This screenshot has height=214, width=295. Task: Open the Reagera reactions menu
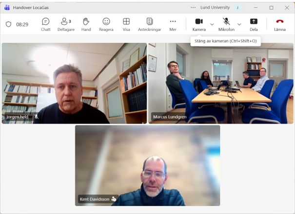click(106, 24)
